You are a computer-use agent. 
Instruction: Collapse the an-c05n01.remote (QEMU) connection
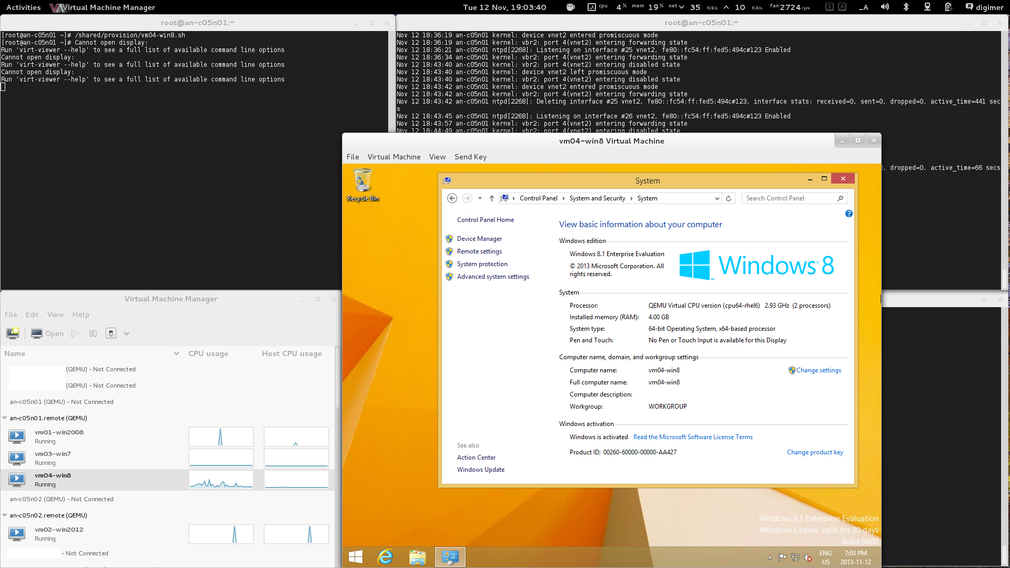pos(5,418)
